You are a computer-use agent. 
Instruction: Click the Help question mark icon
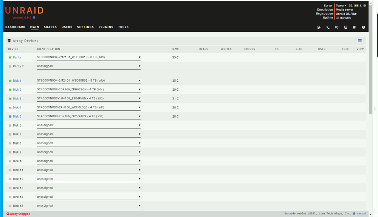point(363,27)
